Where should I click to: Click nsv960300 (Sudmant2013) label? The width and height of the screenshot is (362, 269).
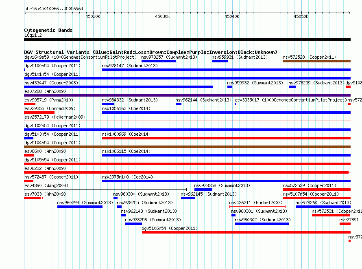click(141, 194)
